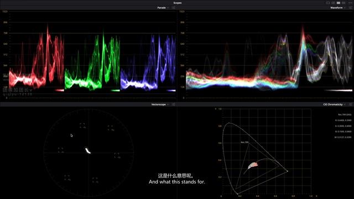Open the Scopes options three-dot menu
The height and width of the screenshot is (199, 354).
tap(350, 3)
